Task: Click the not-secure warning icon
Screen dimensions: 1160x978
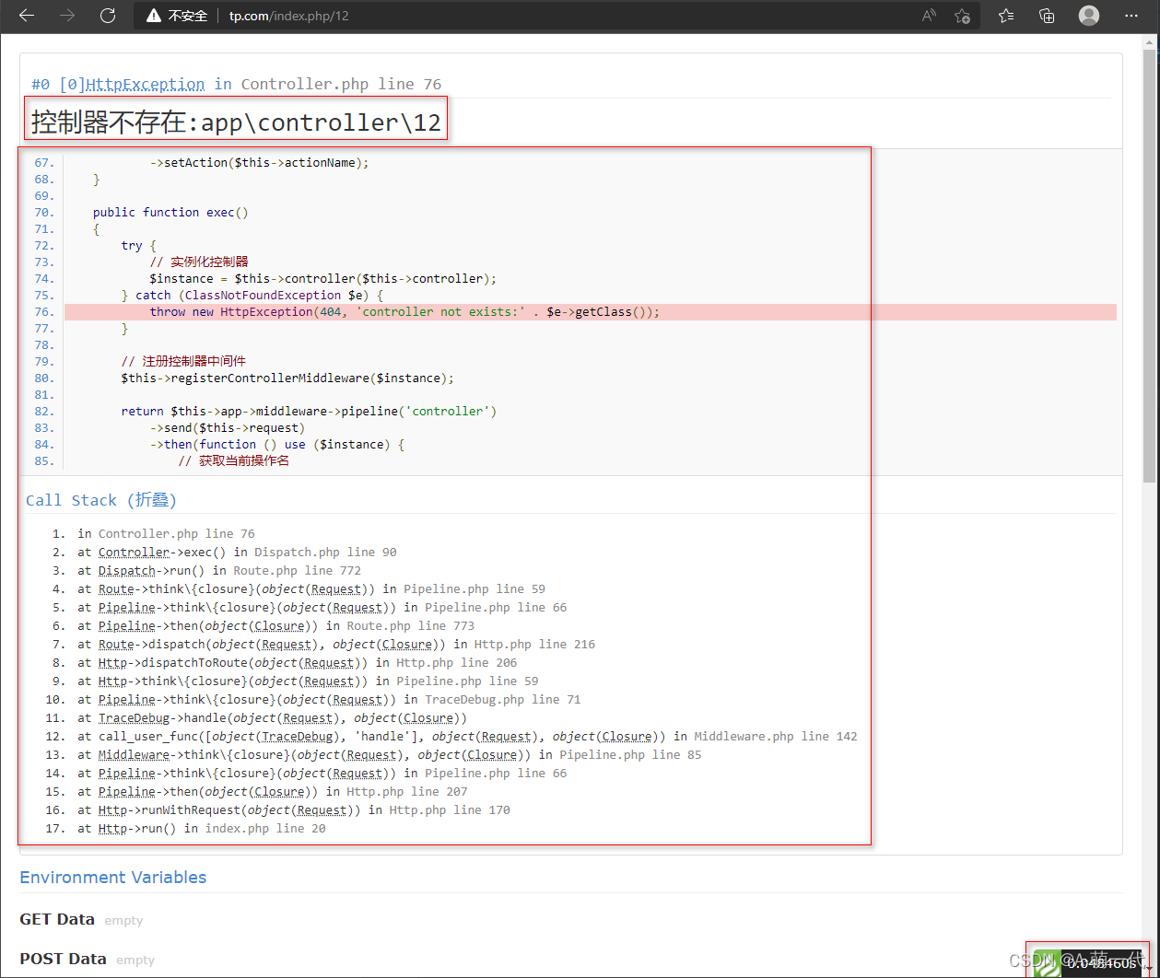Action: click(154, 16)
